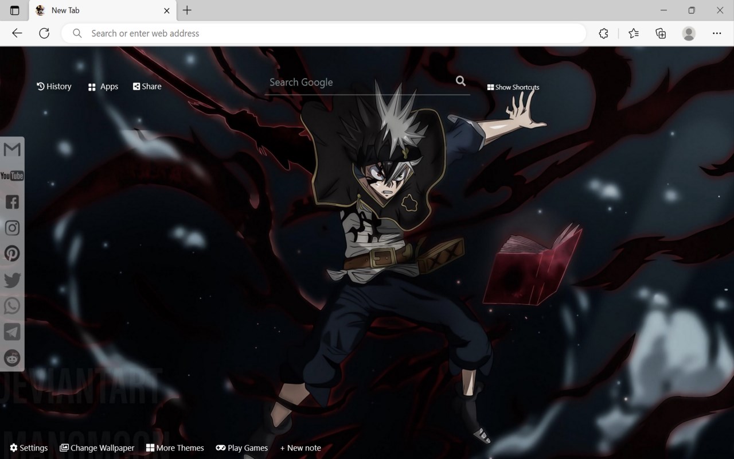Open Collections icon in toolbar
This screenshot has height=459, width=734.
pos(661,33)
